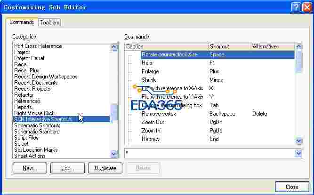Click the Commands list scrollbar thumb

(x=298, y=61)
